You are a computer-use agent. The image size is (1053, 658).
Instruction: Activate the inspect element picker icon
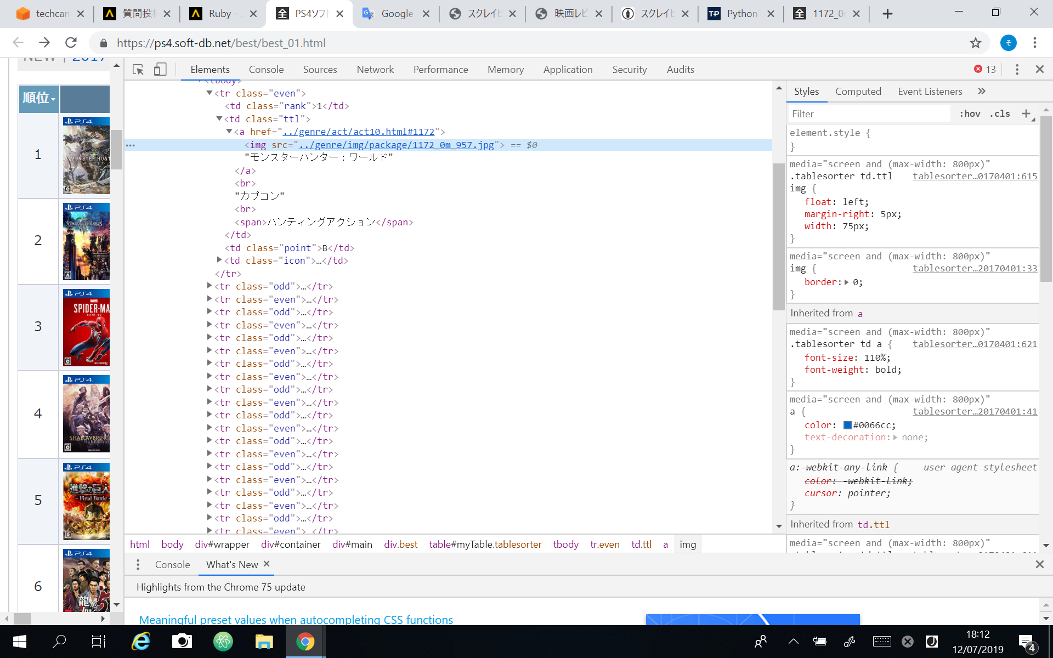tap(138, 70)
